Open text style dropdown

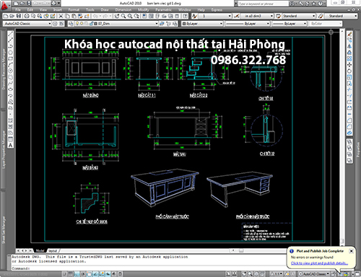click(215, 16)
